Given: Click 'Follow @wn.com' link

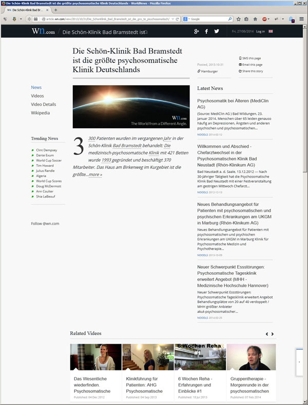Looking at the screenshot, I should (45, 224).
